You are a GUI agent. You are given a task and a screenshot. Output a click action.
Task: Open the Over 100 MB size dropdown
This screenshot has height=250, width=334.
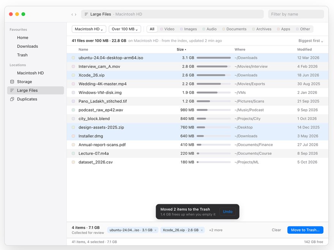[x=125, y=29]
